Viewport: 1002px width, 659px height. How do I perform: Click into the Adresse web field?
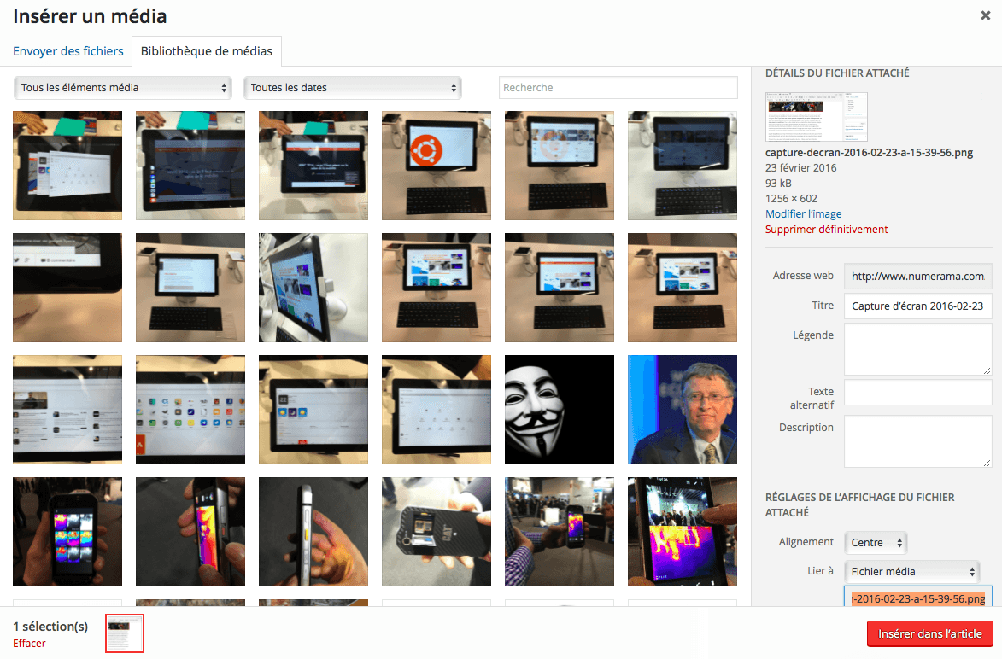[917, 276]
